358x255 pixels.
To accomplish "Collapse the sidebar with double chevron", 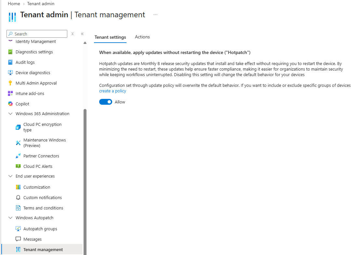I will 82,34.
